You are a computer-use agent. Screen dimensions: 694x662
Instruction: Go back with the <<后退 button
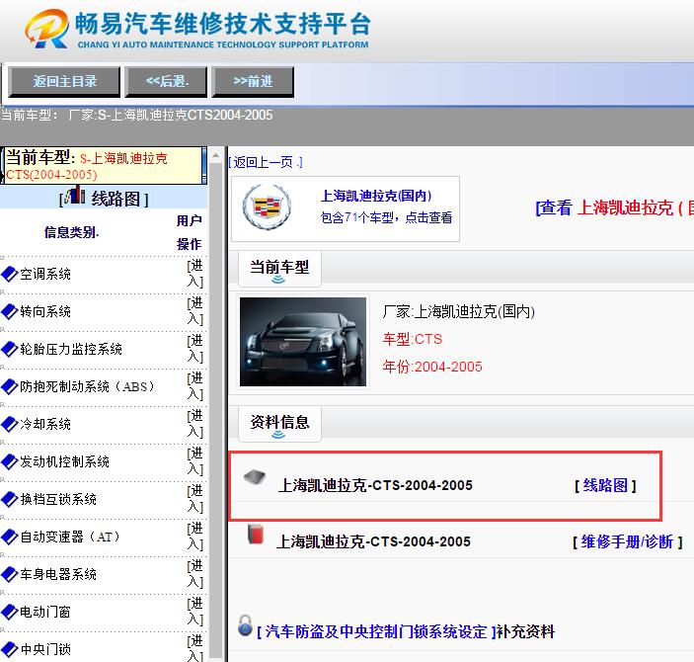click(166, 82)
